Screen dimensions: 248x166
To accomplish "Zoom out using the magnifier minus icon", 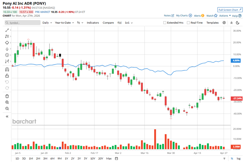I will coord(7,109).
